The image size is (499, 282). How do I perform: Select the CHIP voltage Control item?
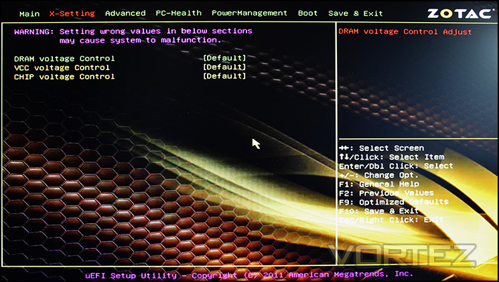(x=64, y=77)
